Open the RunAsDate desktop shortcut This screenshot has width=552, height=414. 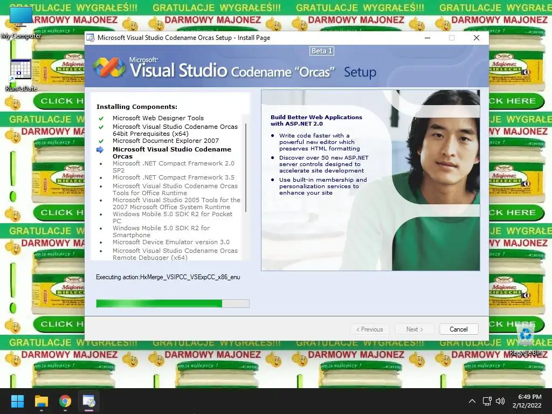click(21, 74)
